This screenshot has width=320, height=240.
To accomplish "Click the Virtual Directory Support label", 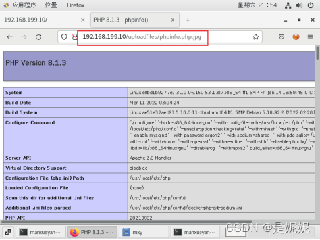I will (36, 168).
